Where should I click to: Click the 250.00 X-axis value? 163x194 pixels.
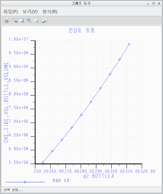point(41,171)
